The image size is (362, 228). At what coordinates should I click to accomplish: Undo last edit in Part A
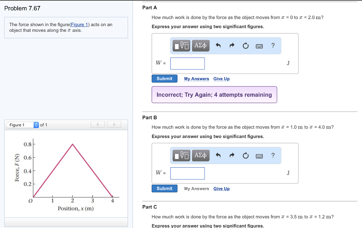click(x=218, y=46)
